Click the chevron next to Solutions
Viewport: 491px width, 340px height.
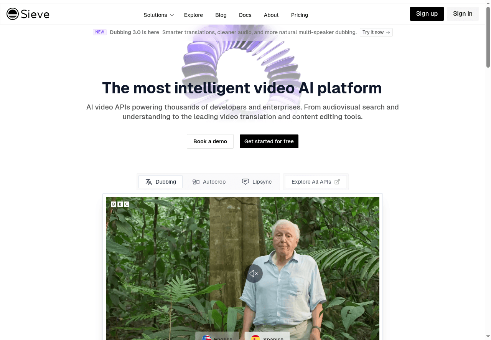[x=172, y=15]
